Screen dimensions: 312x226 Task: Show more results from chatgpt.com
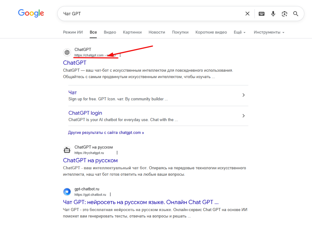pos(106,132)
